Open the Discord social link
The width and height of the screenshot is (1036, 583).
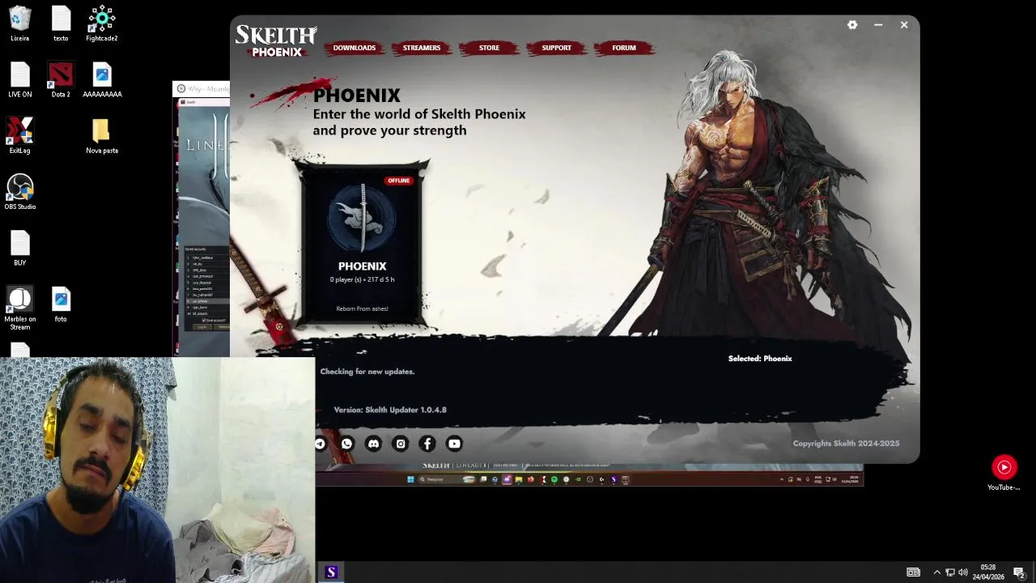point(373,444)
